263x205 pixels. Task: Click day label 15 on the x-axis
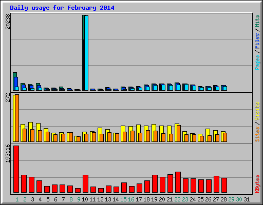123,199
